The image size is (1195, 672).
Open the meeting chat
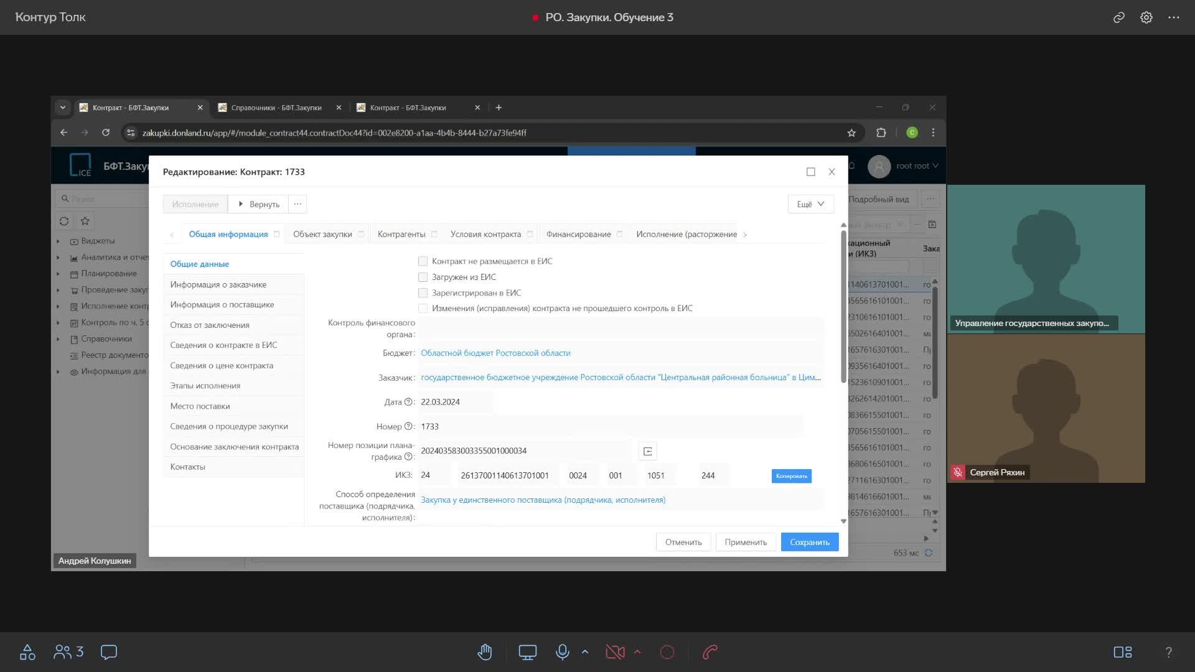click(109, 652)
